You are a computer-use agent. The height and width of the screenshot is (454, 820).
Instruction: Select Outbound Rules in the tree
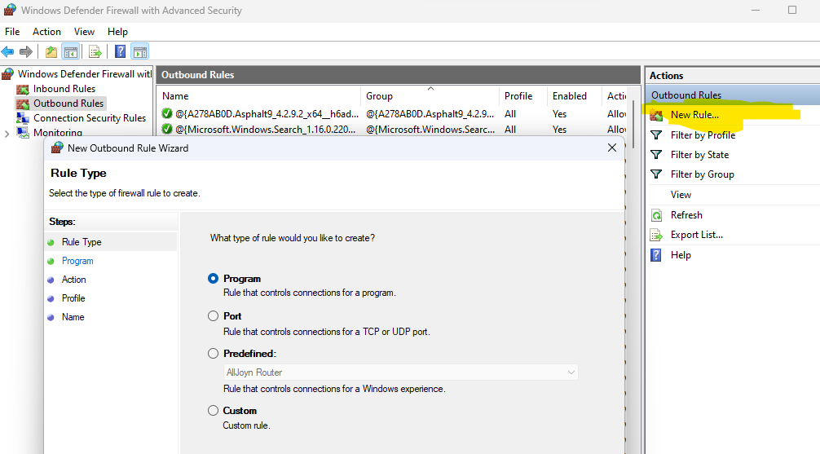pyautogui.click(x=68, y=104)
